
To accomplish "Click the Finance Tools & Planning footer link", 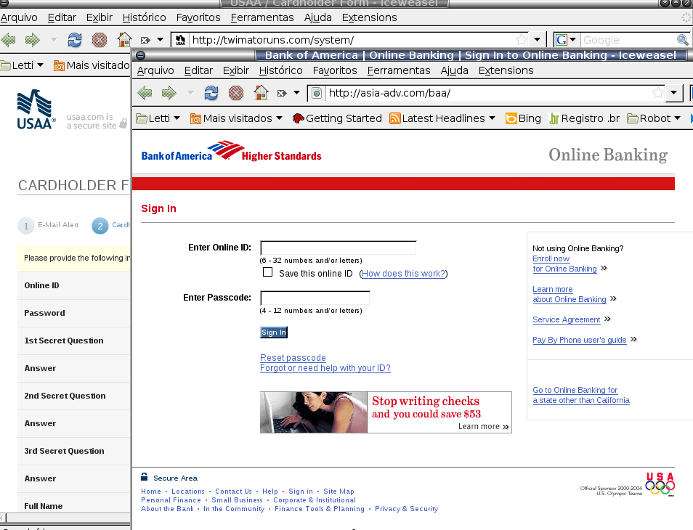I will tap(320, 509).
